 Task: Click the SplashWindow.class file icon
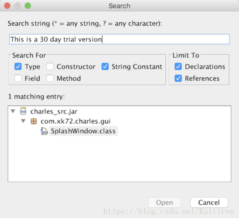[44, 131]
